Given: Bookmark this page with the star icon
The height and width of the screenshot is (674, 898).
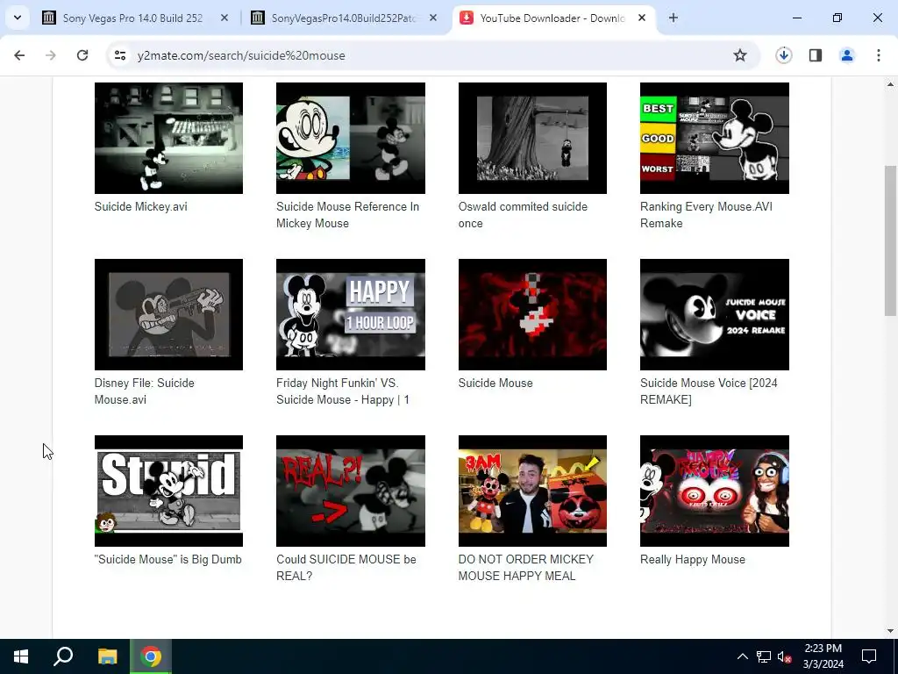Looking at the screenshot, I should (740, 55).
